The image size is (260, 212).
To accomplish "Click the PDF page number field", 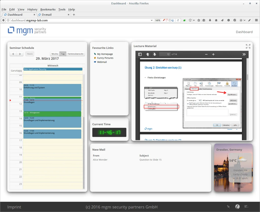I will pyautogui.click(x=165, y=54).
